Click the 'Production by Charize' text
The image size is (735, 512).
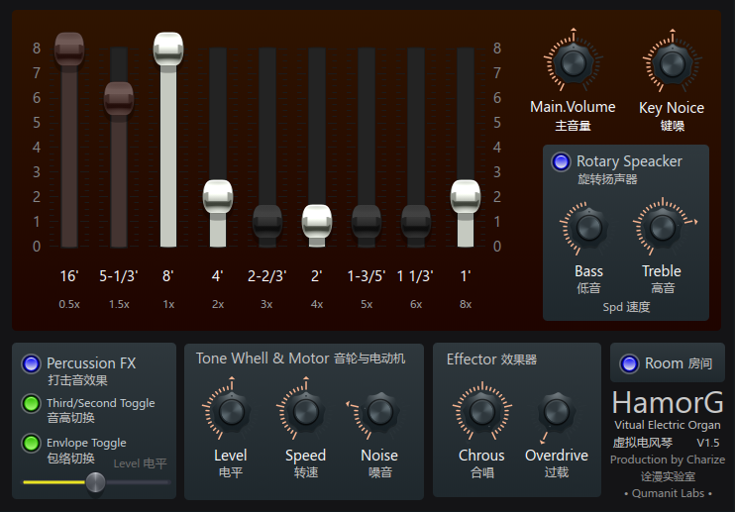[668, 460]
